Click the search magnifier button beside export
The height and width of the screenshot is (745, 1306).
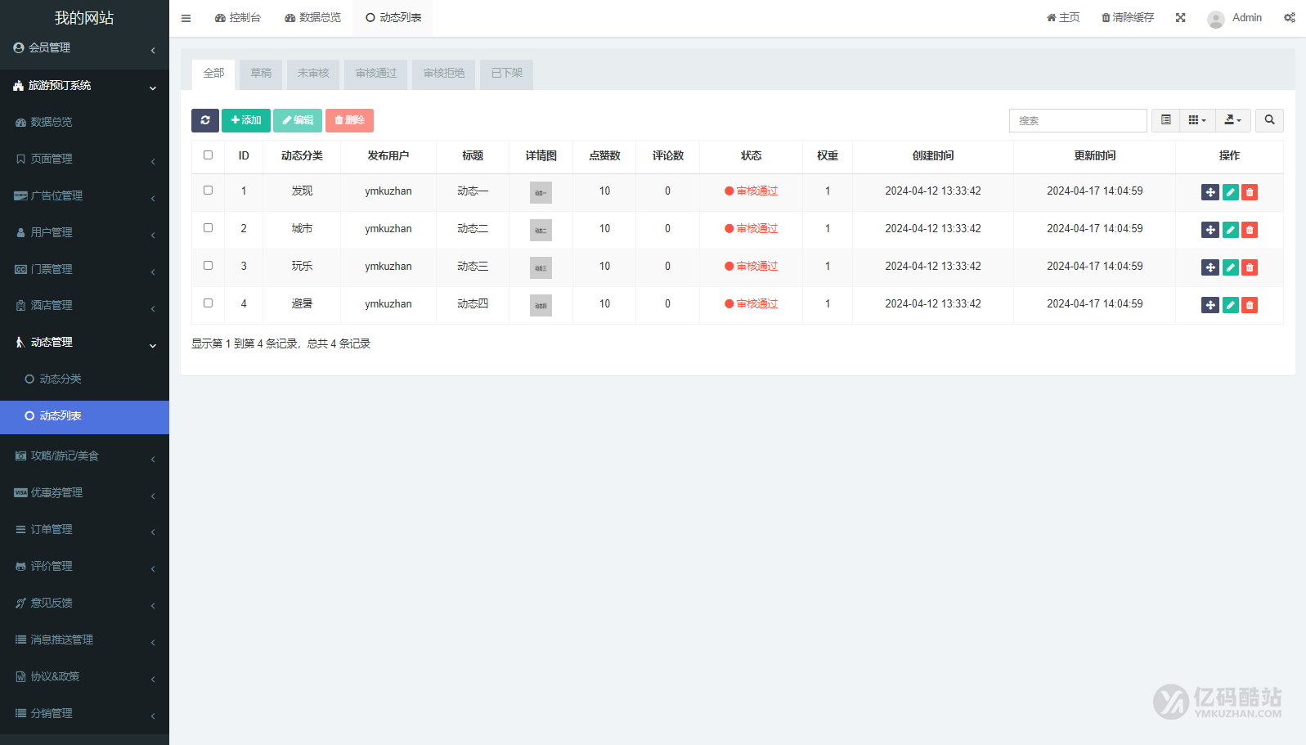click(x=1269, y=120)
